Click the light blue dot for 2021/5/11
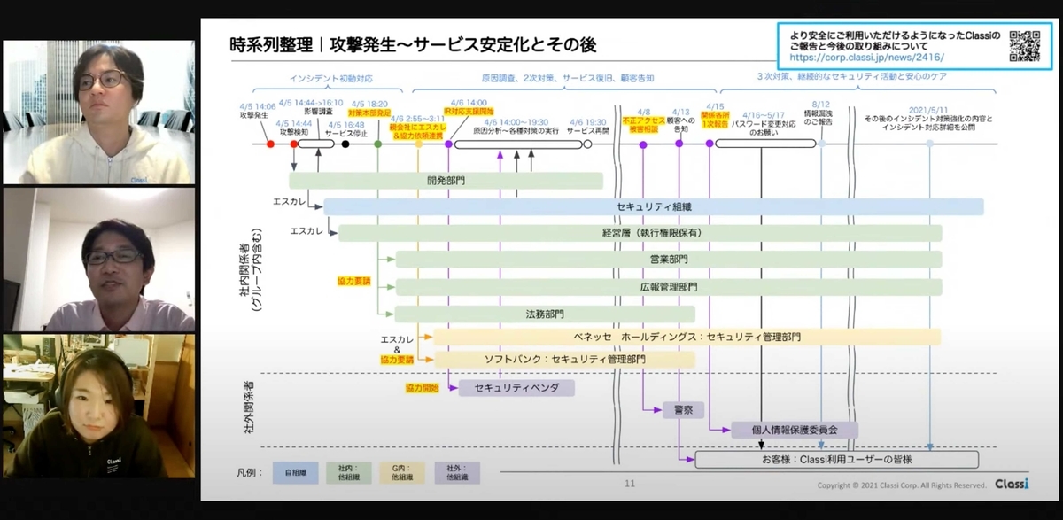Image resolution: width=1063 pixels, height=520 pixels. pos(930,144)
